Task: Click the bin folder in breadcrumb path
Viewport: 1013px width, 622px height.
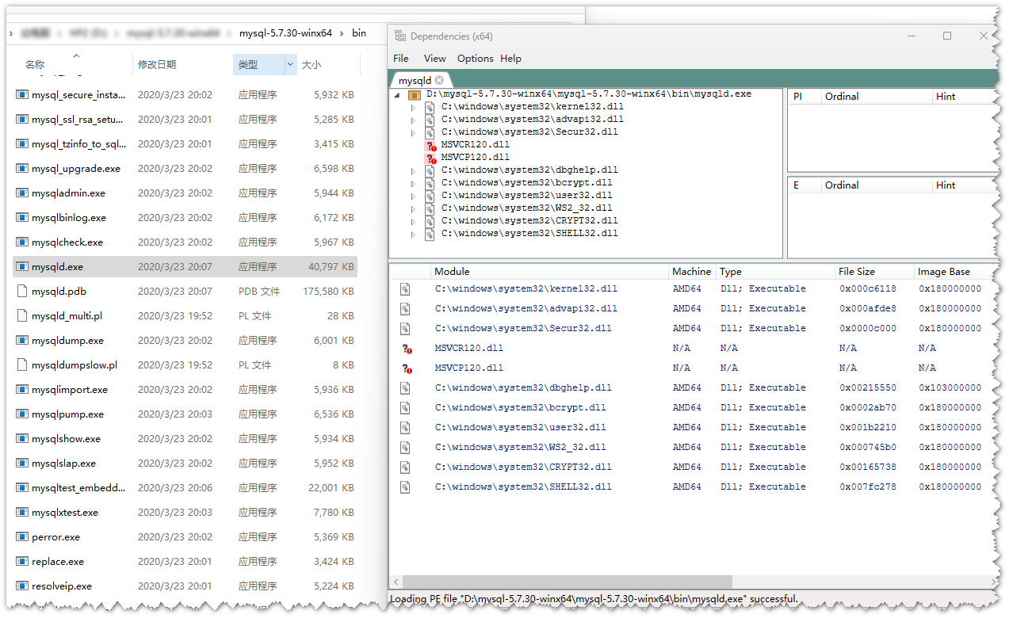Action: click(359, 33)
